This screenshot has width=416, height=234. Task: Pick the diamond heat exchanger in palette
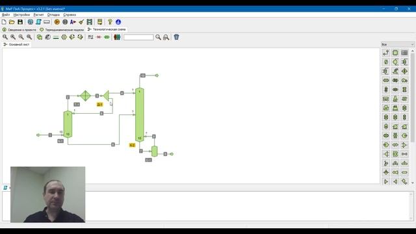(x=404, y=71)
